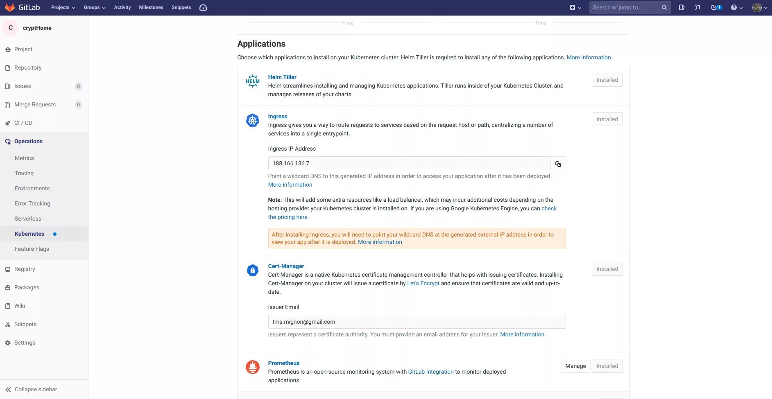Open the Helm Tiller title link
Screen dimensions: 772x399
click(x=282, y=77)
